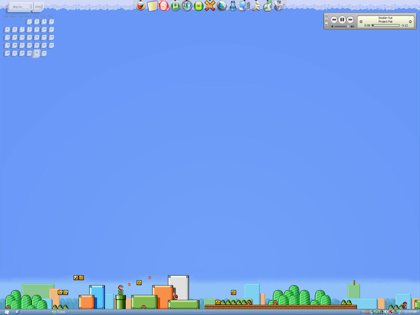Image resolution: width=420 pixels, height=315 pixels.
Task: Open My Computer from the dock
Action: [x=245, y=6]
